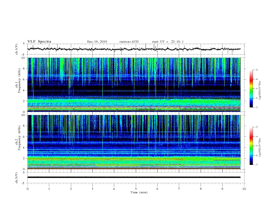Click time axis tick label "3"
This screenshot has width=275, height=212.
coord(92,189)
